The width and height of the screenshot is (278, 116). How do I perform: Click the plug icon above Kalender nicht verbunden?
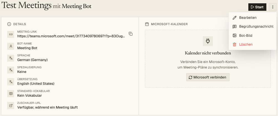[208, 41]
